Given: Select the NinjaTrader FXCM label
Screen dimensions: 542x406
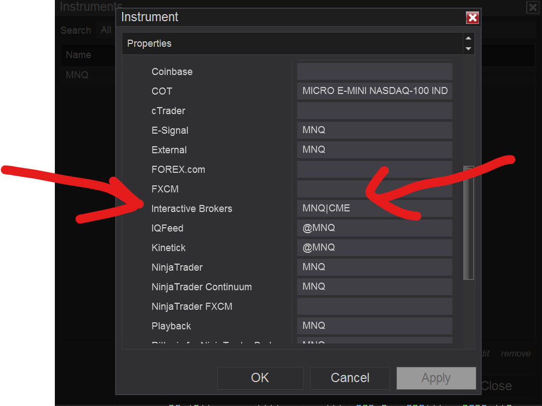Looking at the screenshot, I should [192, 307].
